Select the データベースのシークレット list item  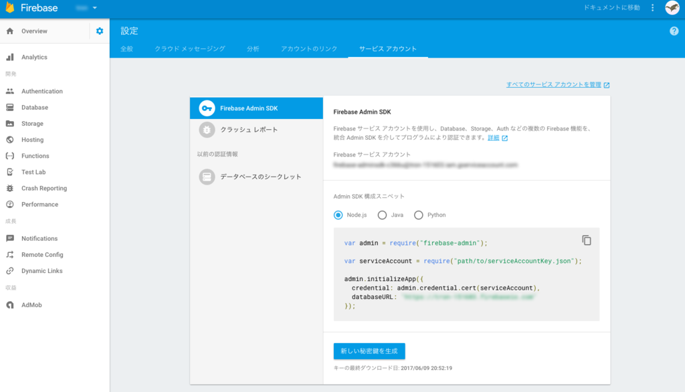coord(256,177)
